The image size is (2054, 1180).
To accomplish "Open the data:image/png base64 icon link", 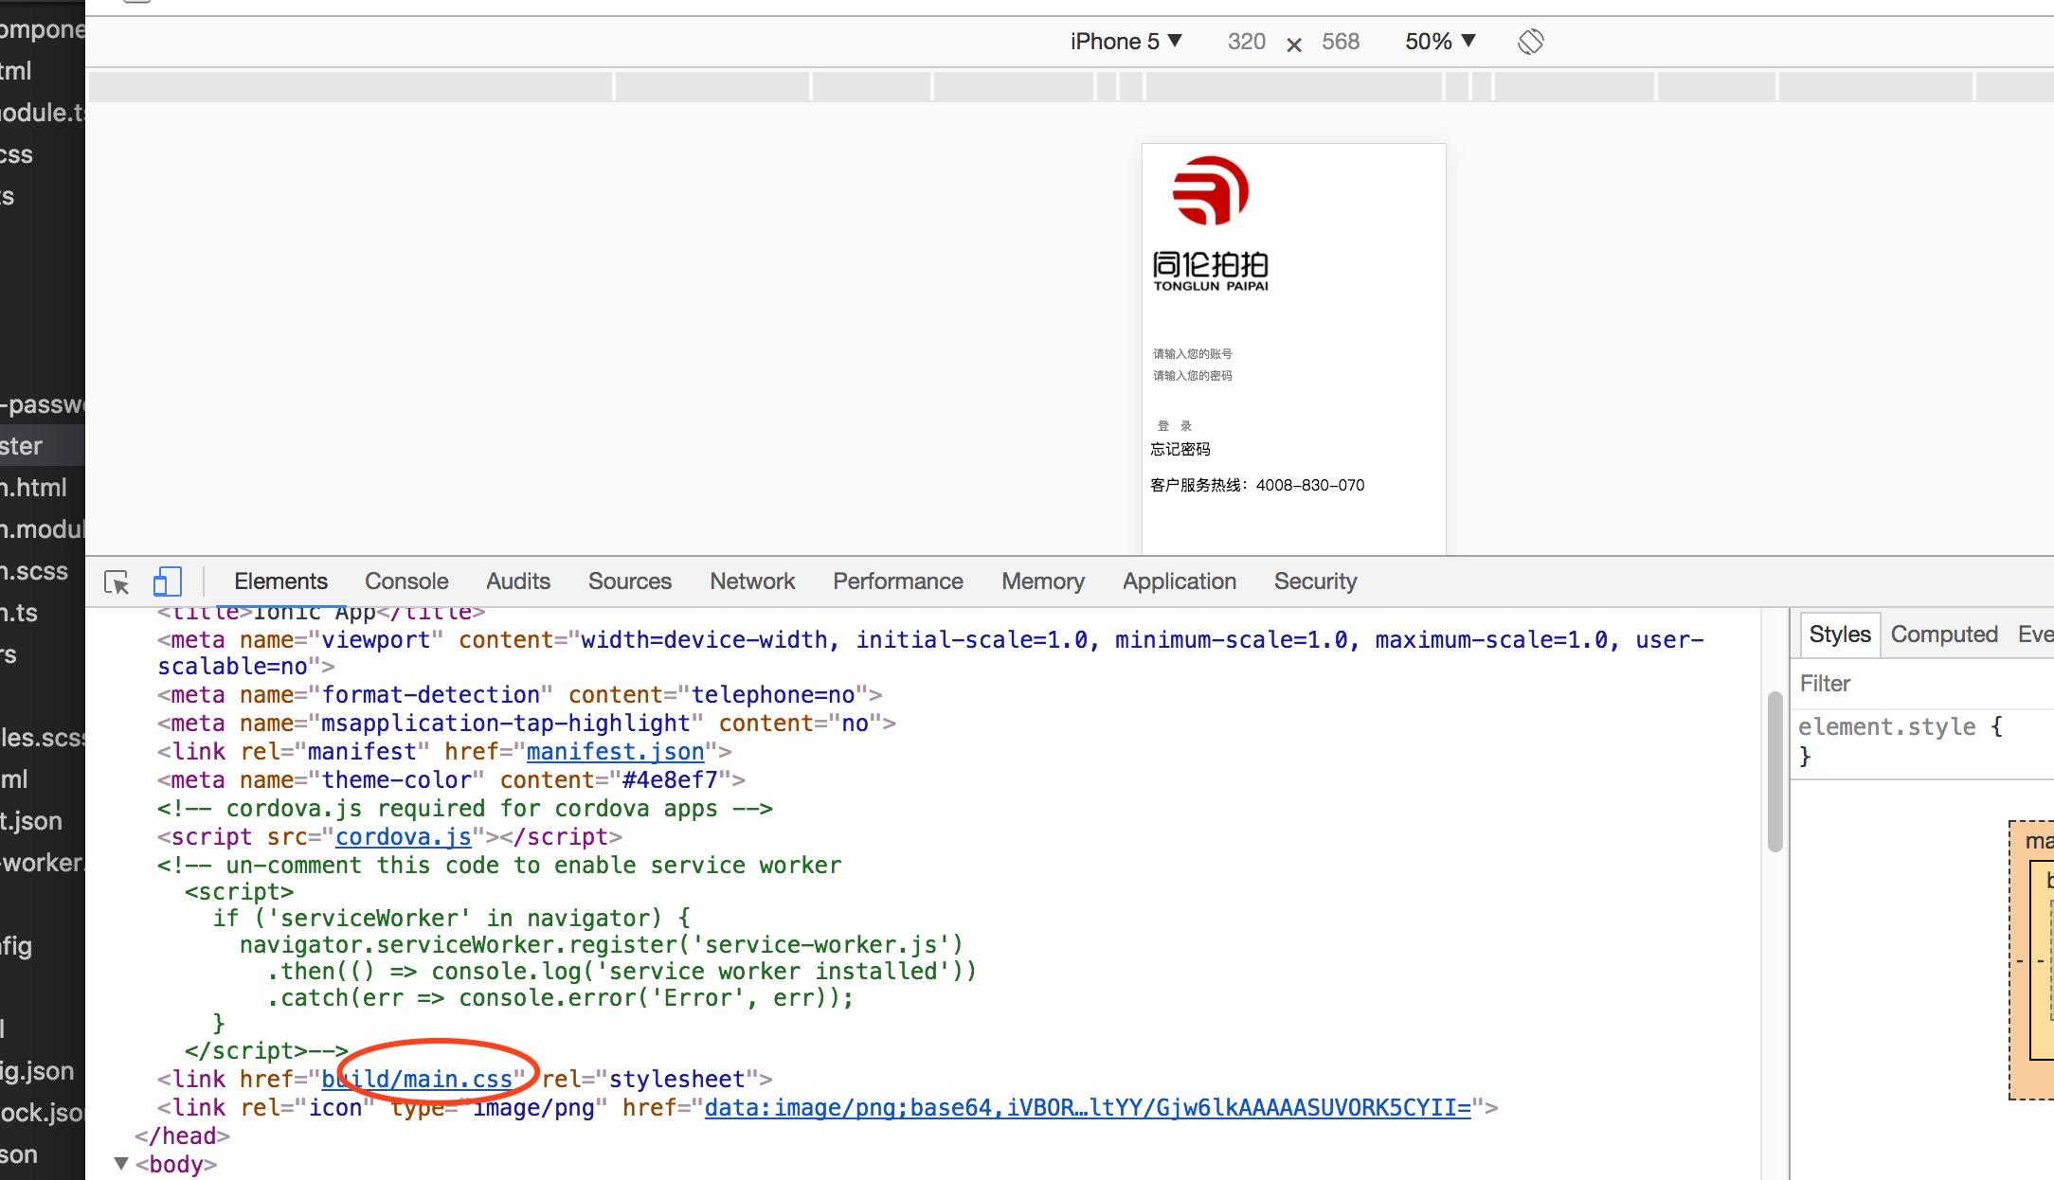I will [x=1088, y=1108].
